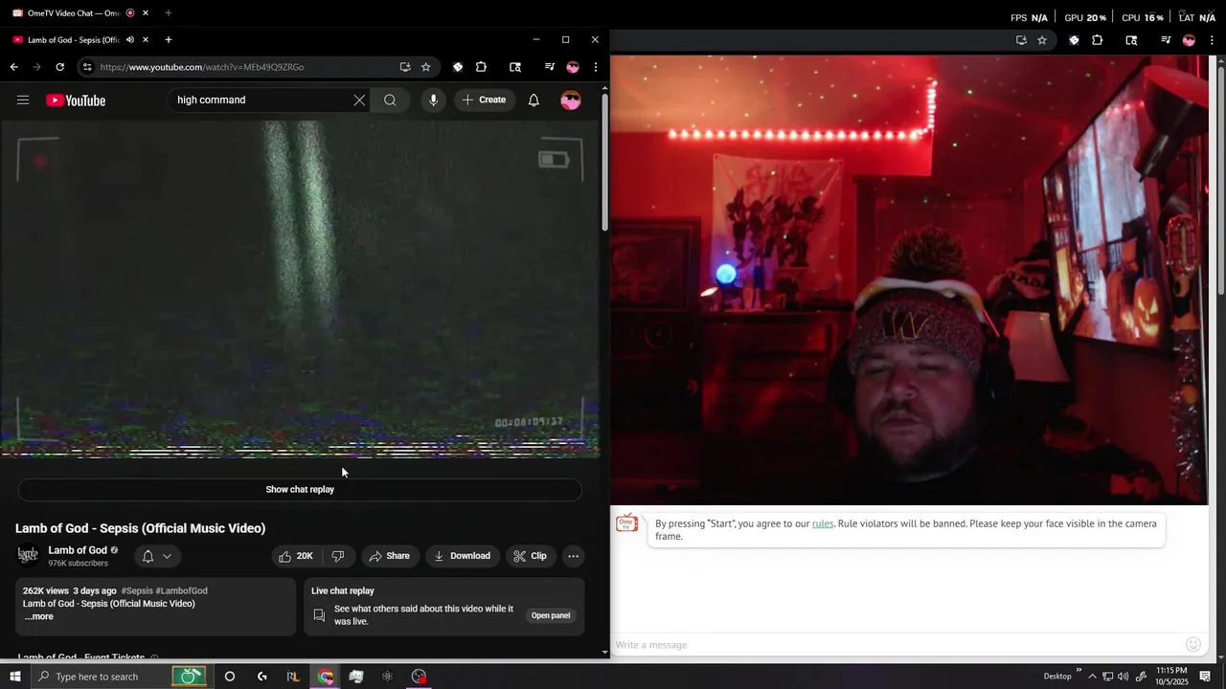Close the Lamb of God - Sepsis tab
The image size is (1226, 689).
(x=146, y=40)
